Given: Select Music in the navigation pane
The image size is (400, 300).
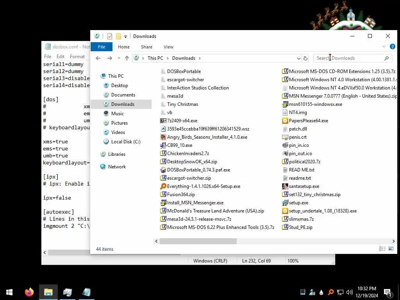Looking at the screenshot, I should tap(117, 114).
